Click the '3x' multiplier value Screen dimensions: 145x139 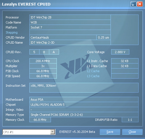[x=43, y=66]
